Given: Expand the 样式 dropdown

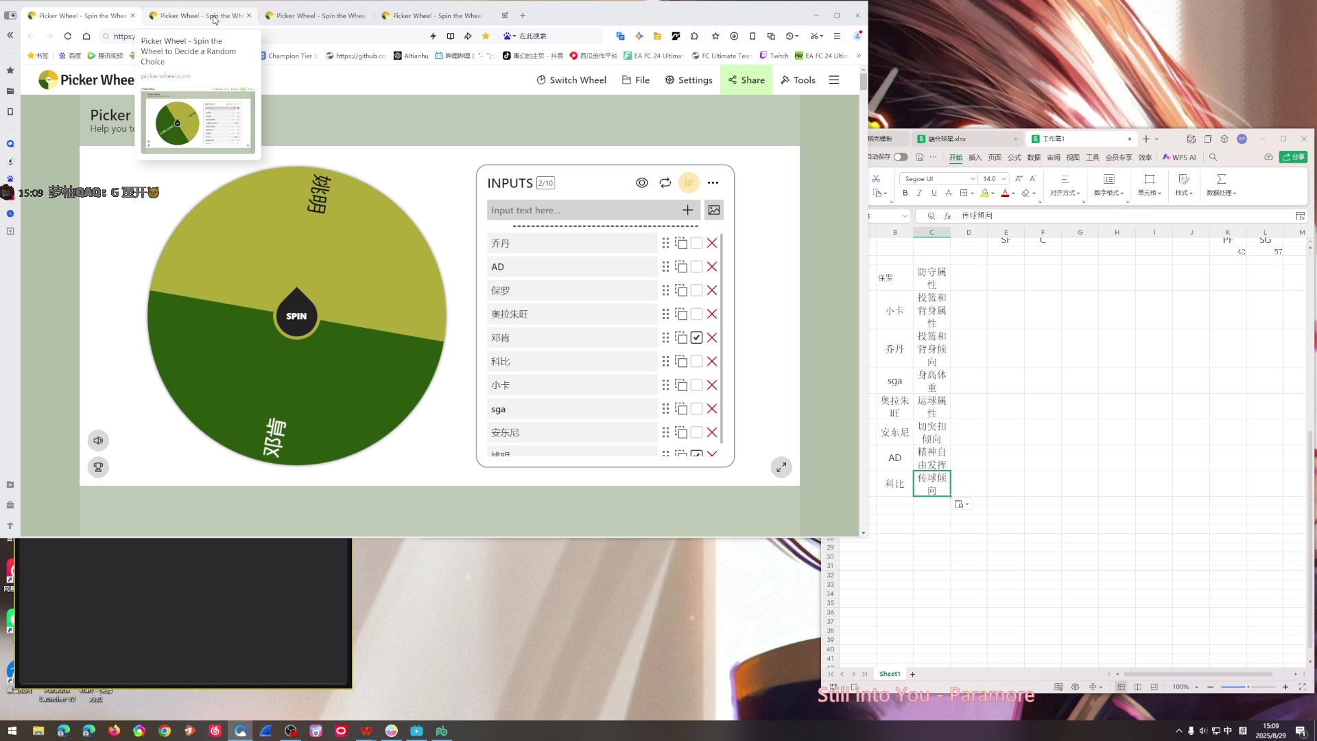Looking at the screenshot, I should (1184, 193).
